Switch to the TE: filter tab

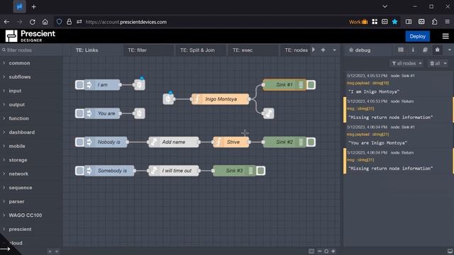[x=137, y=50]
